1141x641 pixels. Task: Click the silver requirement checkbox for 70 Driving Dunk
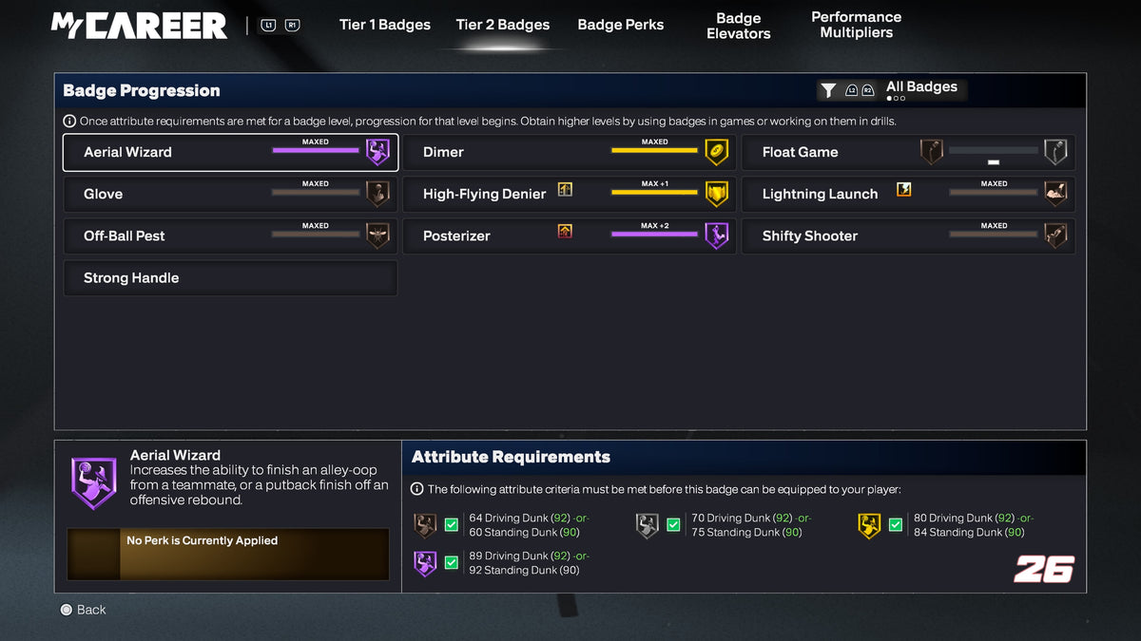[x=673, y=525]
